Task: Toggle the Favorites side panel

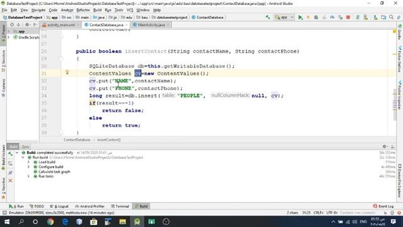Action: (x=3, y=188)
